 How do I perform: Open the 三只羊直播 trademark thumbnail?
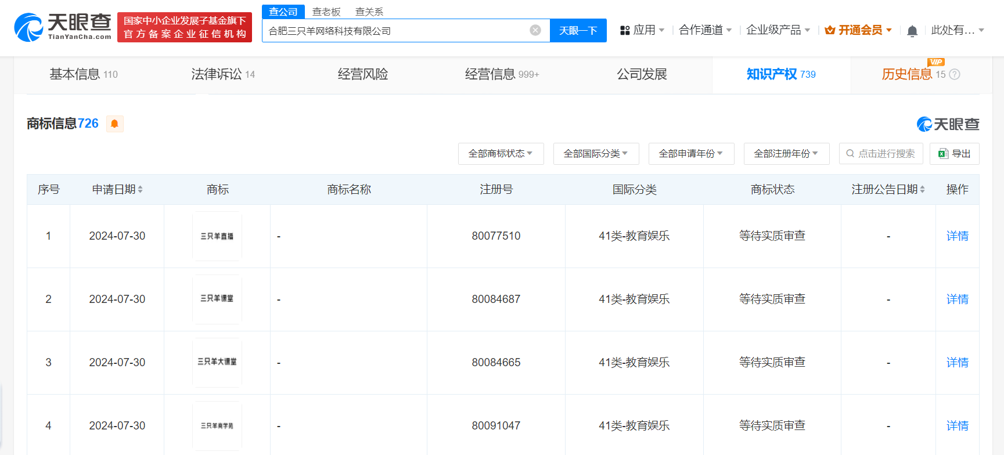tap(217, 236)
